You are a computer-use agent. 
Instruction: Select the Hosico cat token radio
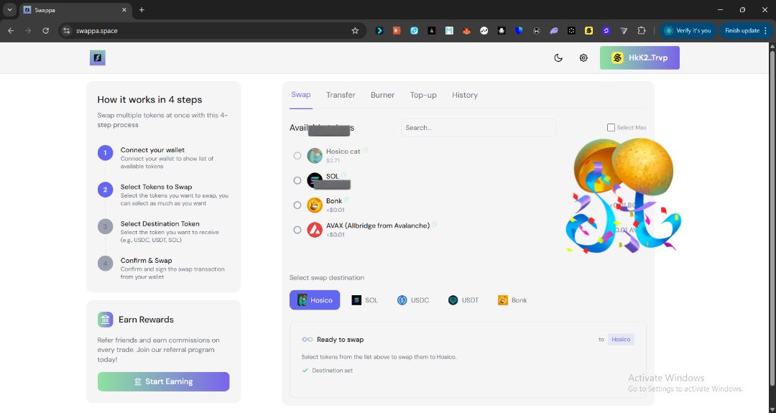(x=297, y=156)
